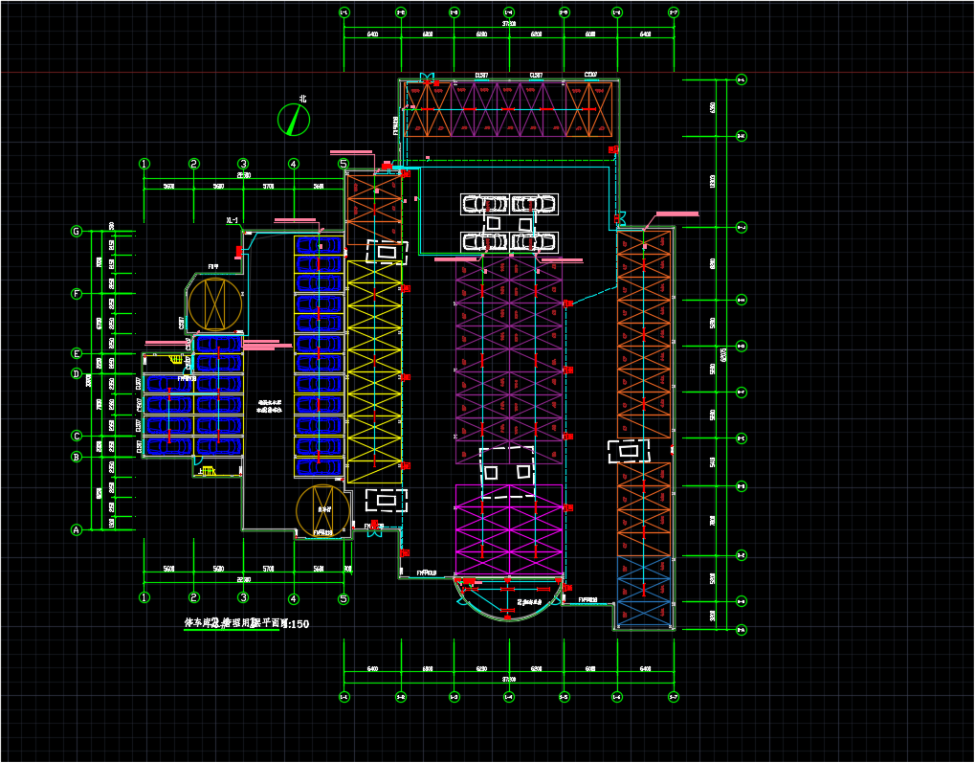The image size is (975, 763).
Task: Click the upper-left white parked car block
Action: (x=485, y=203)
